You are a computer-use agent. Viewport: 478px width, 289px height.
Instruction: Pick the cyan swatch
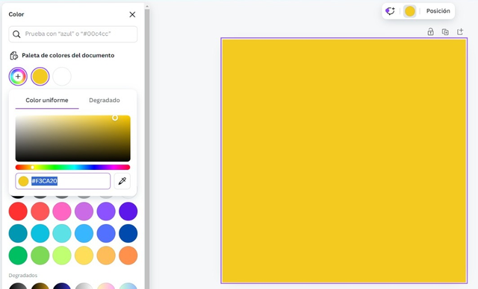[x=40, y=233]
